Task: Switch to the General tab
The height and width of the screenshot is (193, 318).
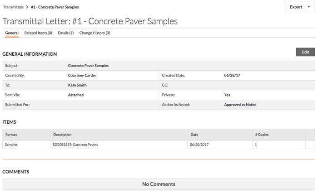Action: 12,33
